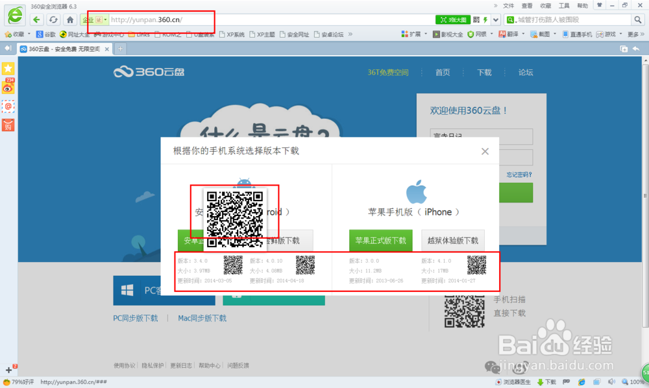The width and height of the screenshot is (649, 388).
Task: Close the phone version download dialog
Action: coord(485,151)
